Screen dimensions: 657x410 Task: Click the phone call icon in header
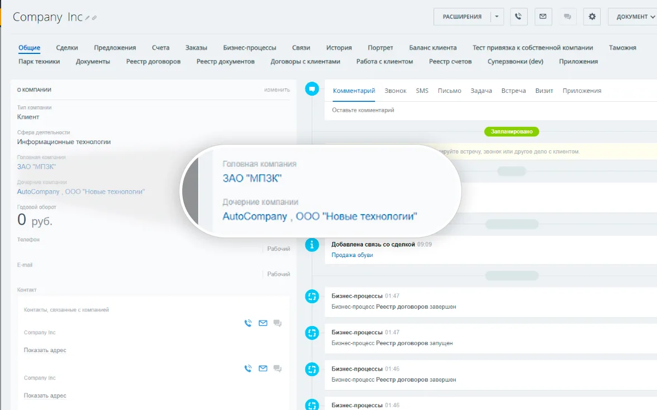pos(518,17)
